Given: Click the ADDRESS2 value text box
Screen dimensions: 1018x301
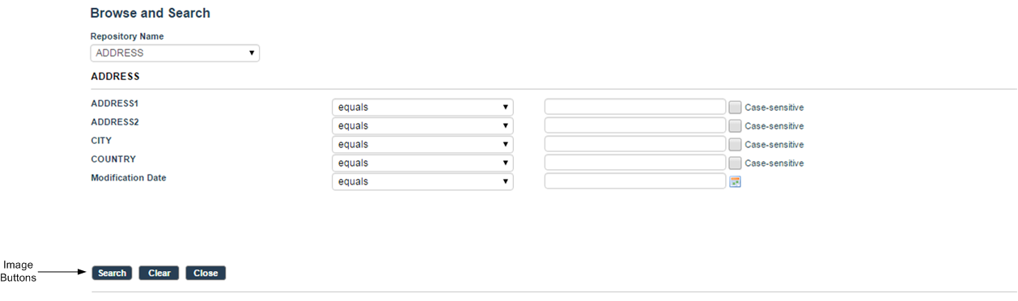Looking at the screenshot, I should (x=635, y=125).
